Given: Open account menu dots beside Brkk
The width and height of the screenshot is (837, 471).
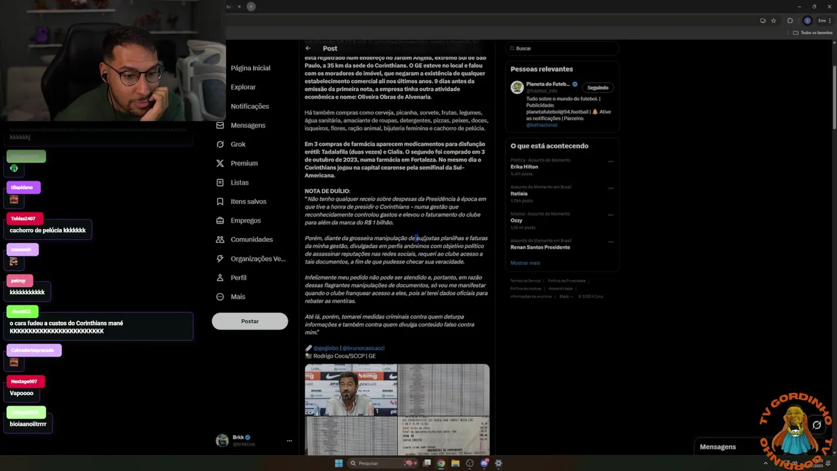Looking at the screenshot, I should click(x=289, y=441).
